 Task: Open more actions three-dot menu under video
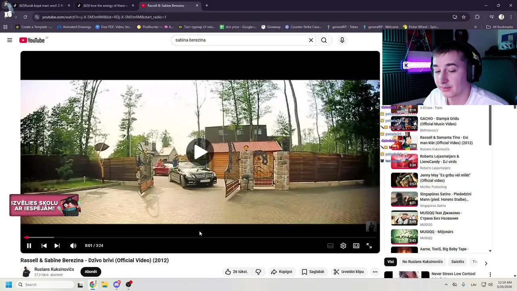click(x=375, y=272)
